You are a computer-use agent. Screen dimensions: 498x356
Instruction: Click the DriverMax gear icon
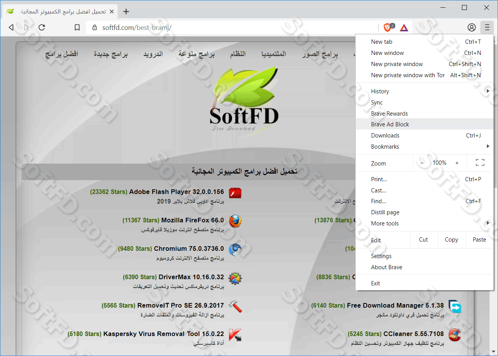(235, 278)
